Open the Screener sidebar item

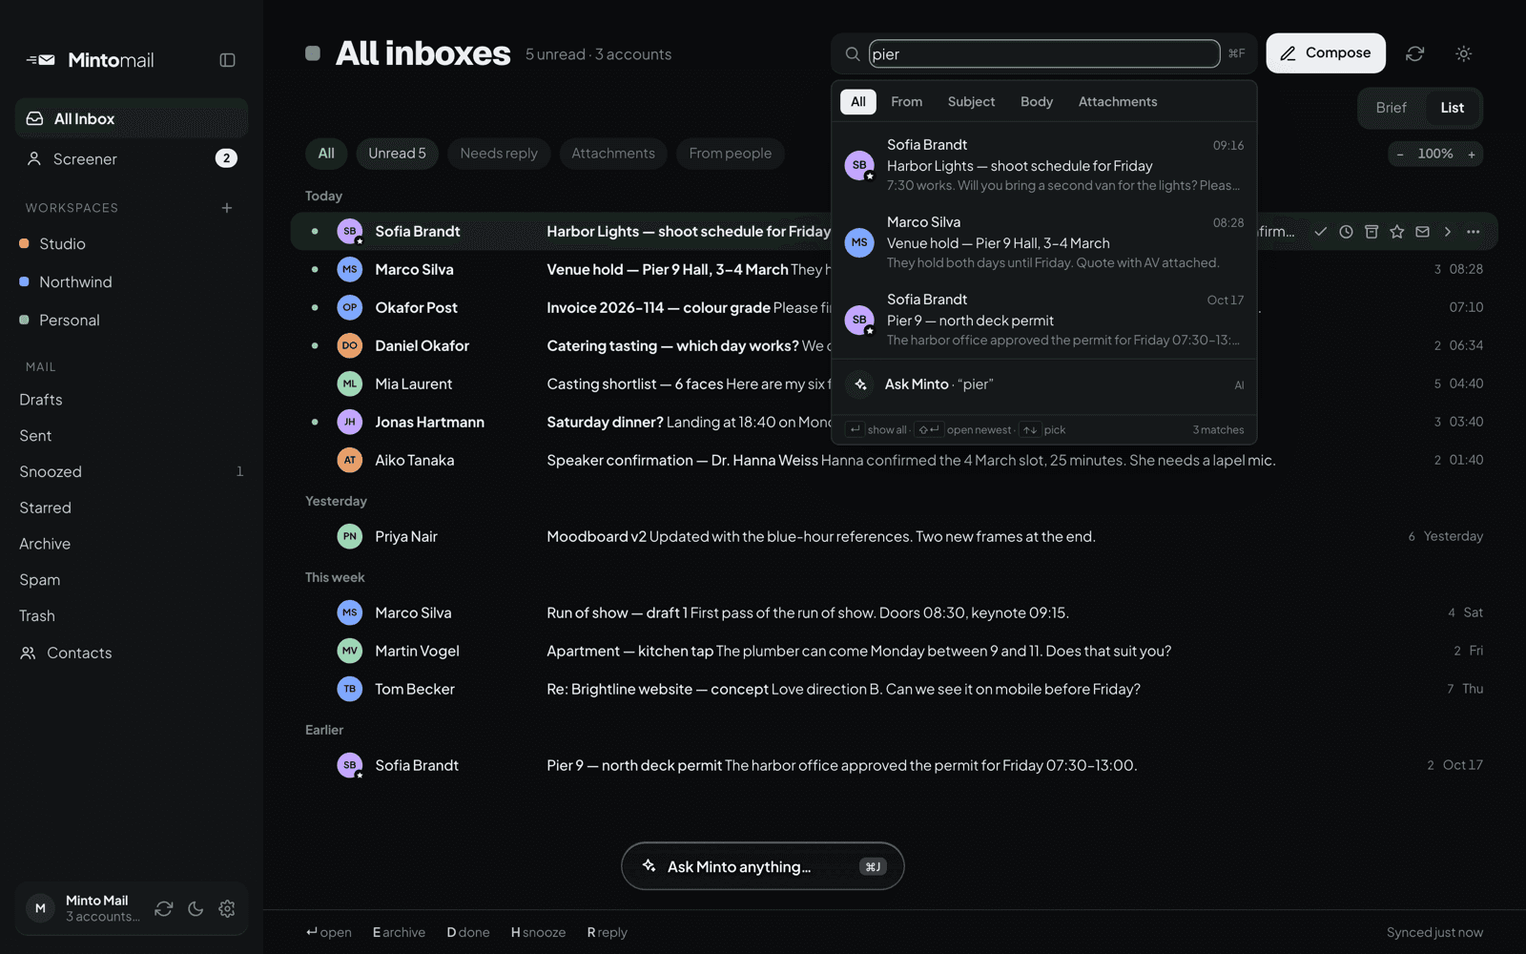pos(132,159)
